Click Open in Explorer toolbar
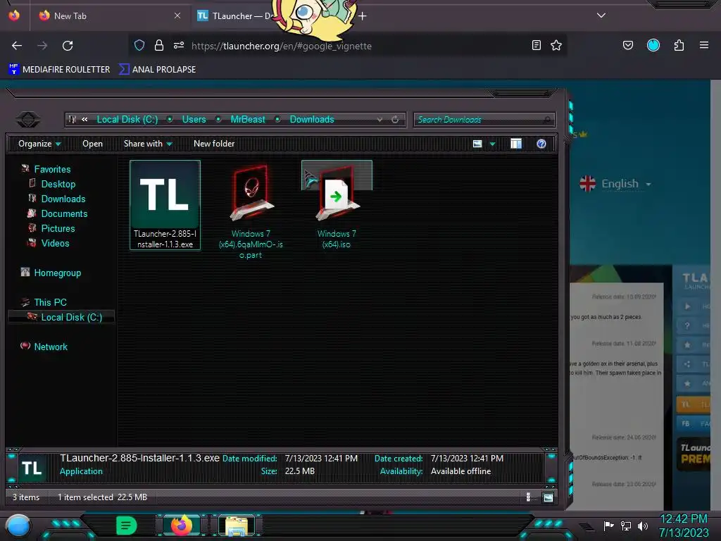 pyautogui.click(x=92, y=144)
